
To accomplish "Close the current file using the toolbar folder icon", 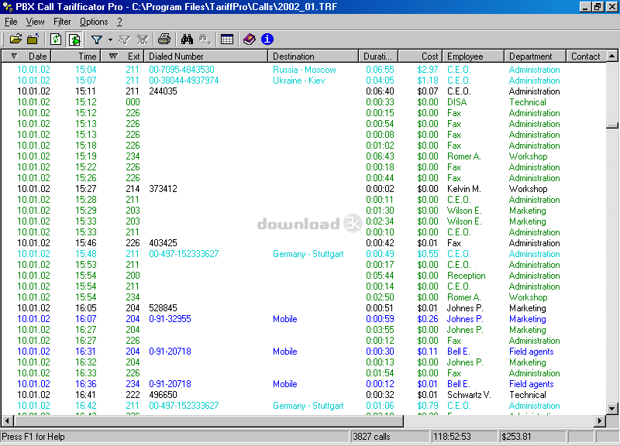I will (33, 39).
